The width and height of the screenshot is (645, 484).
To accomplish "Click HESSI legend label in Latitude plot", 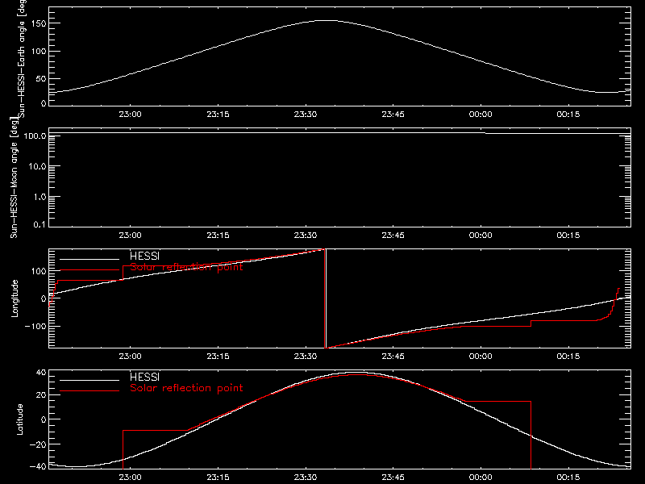I will click(x=144, y=377).
